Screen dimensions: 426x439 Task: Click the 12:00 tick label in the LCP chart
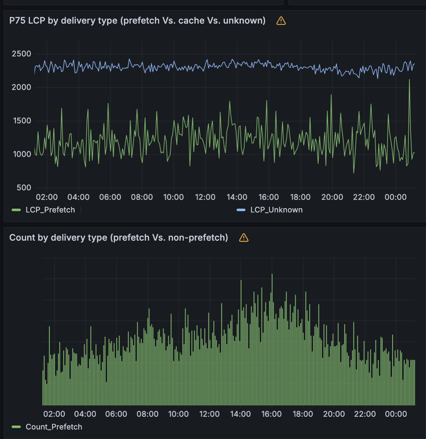click(x=205, y=197)
